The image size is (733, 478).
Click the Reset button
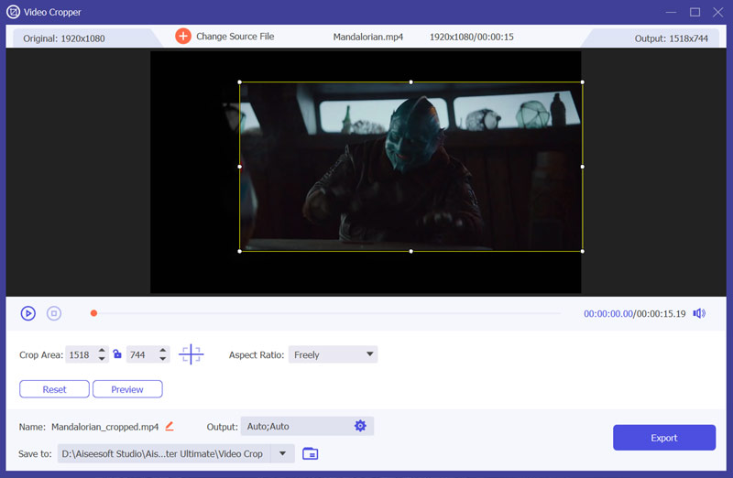(54, 389)
